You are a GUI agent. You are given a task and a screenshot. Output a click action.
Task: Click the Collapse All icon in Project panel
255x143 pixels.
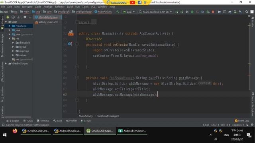tap(18, 17)
